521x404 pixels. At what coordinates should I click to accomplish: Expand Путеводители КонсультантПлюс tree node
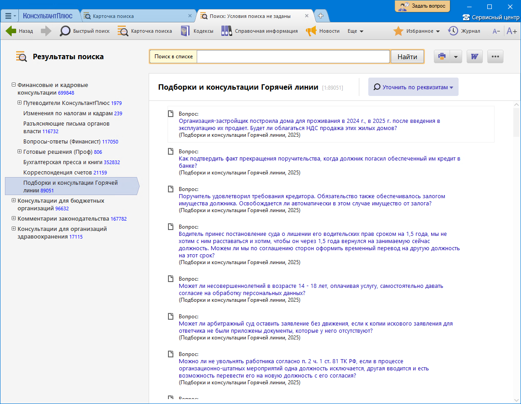click(x=20, y=103)
